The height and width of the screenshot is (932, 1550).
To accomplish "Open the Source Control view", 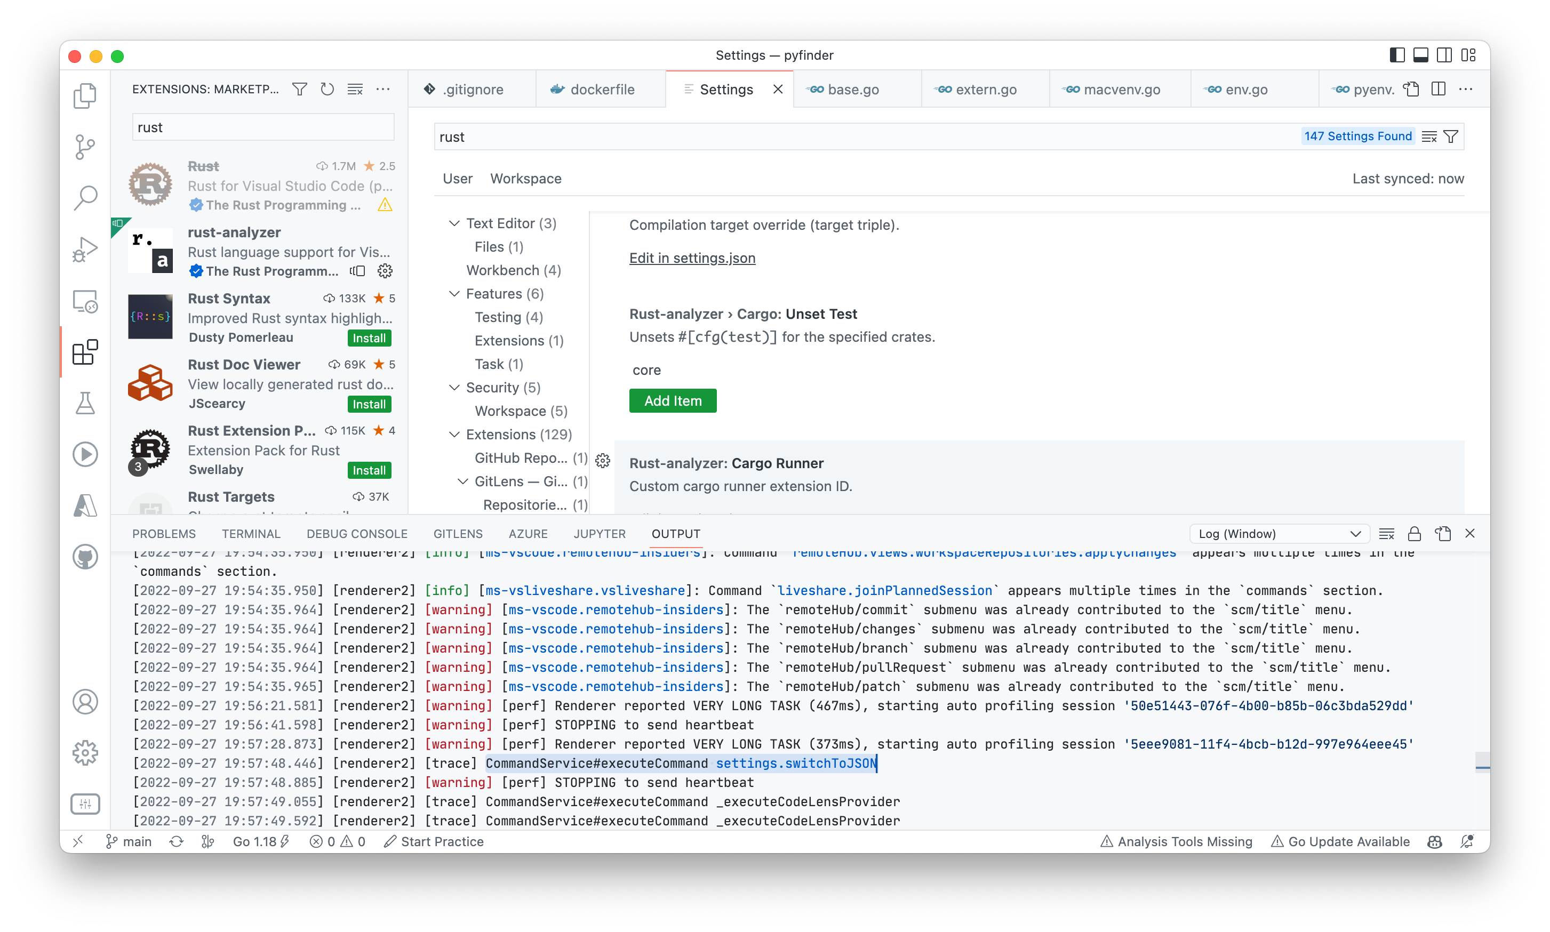I will tap(85, 147).
